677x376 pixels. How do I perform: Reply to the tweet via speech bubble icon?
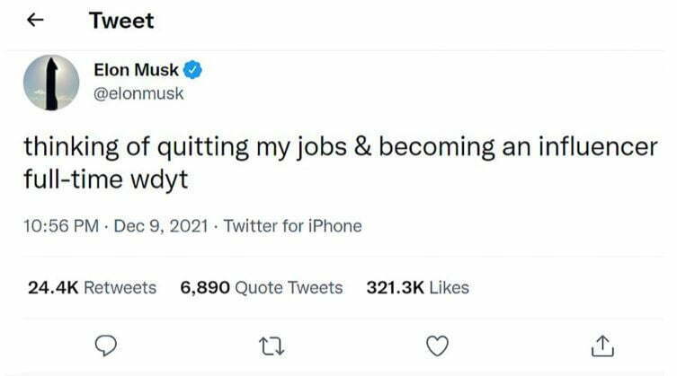(108, 344)
